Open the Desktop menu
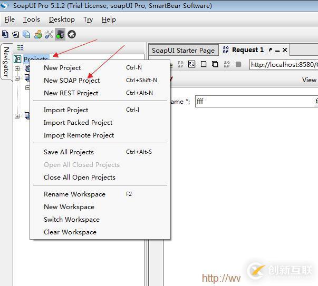Image resolution: width=318 pixels, height=286 pixels. pos(62,19)
